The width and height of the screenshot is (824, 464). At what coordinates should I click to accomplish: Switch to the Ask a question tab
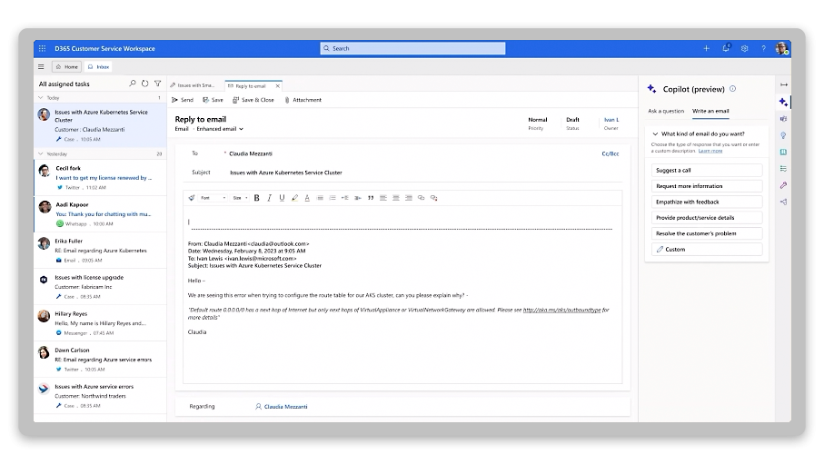click(666, 111)
